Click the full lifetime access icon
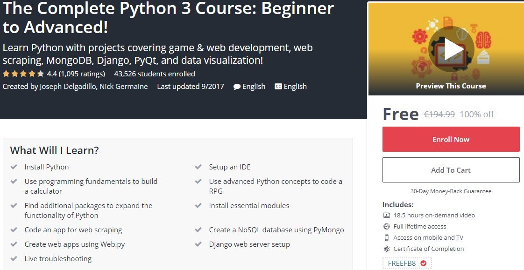The height and width of the screenshot is (270, 524). pyautogui.click(x=386, y=226)
